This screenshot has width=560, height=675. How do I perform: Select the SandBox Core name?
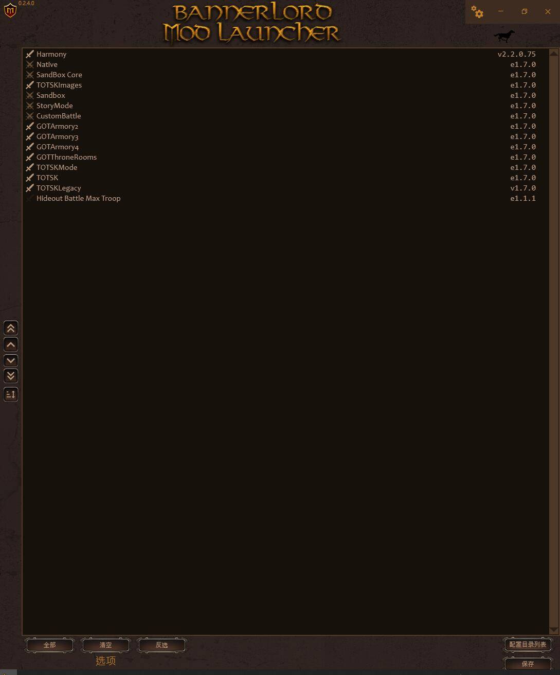(59, 75)
